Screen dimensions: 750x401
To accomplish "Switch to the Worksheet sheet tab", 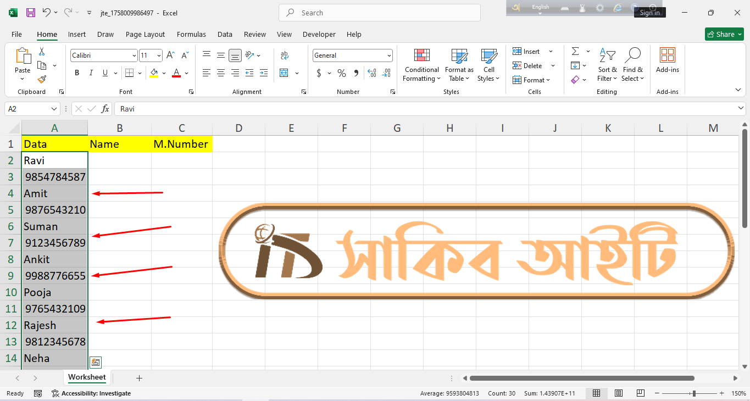I will tap(87, 377).
